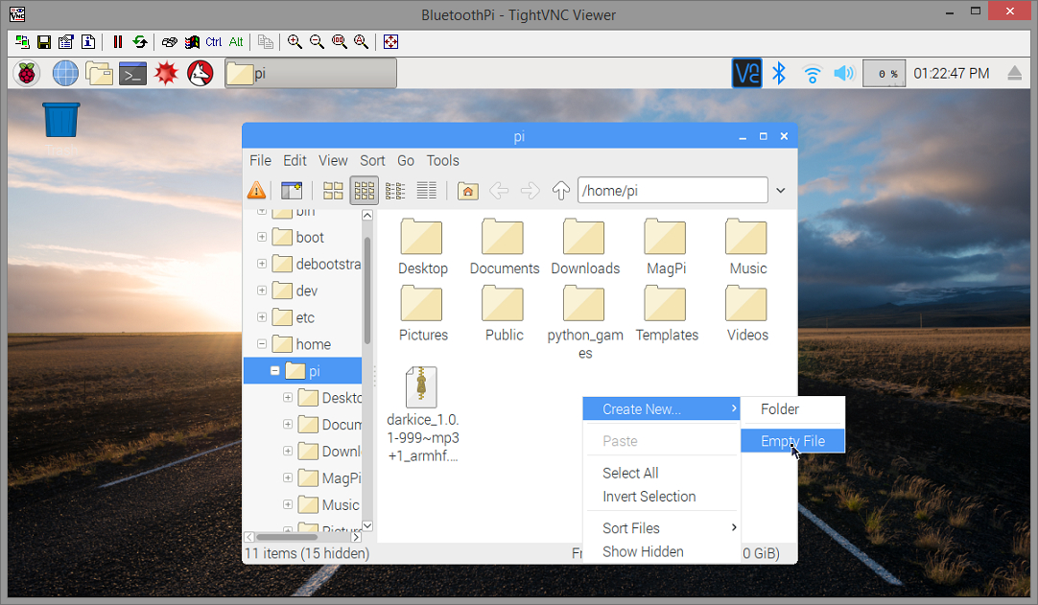Open the Go menu
Viewport: 1038px width, 605px height.
point(406,160)
